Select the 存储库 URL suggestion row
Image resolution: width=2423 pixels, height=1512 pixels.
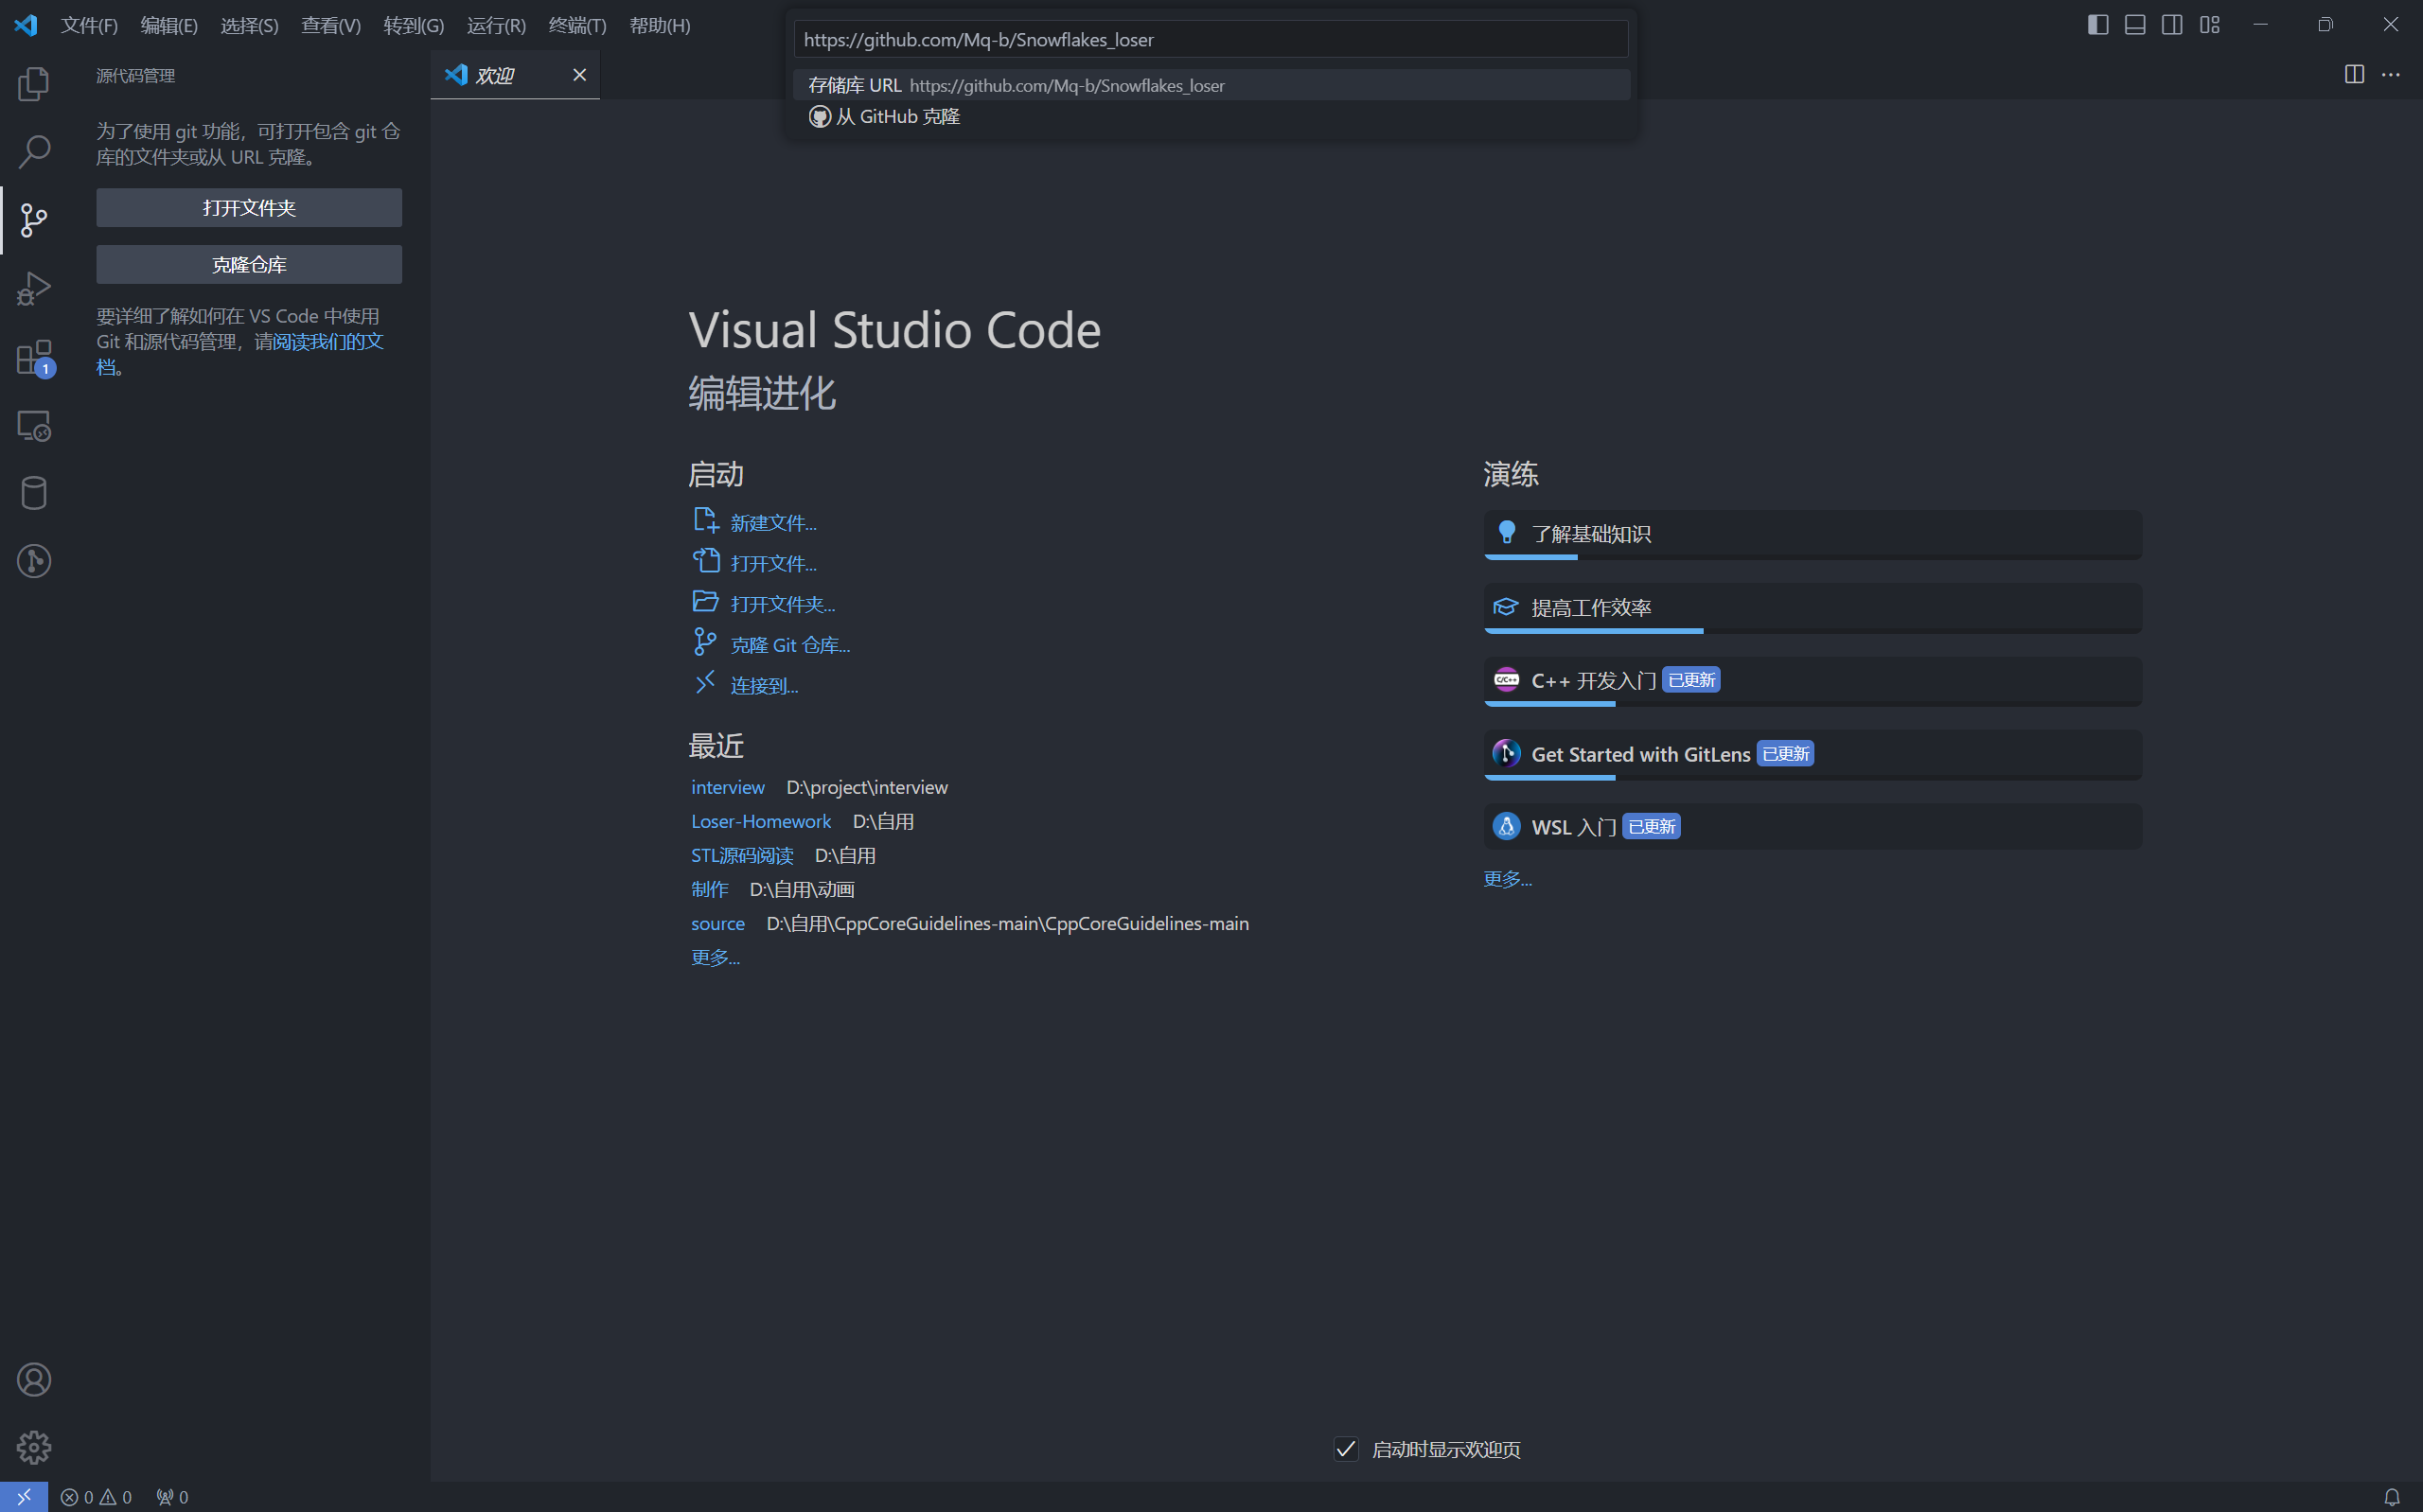pos(1211,85)
